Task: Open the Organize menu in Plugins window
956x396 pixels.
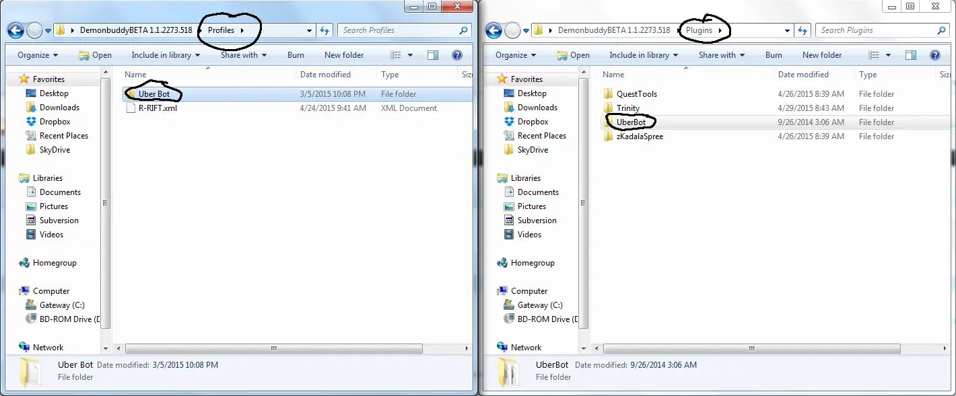Action: click(516, 55)
